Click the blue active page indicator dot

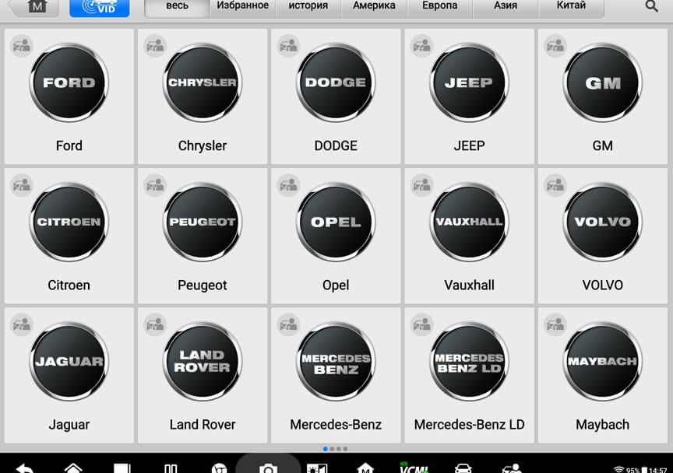tap(326, 449)
